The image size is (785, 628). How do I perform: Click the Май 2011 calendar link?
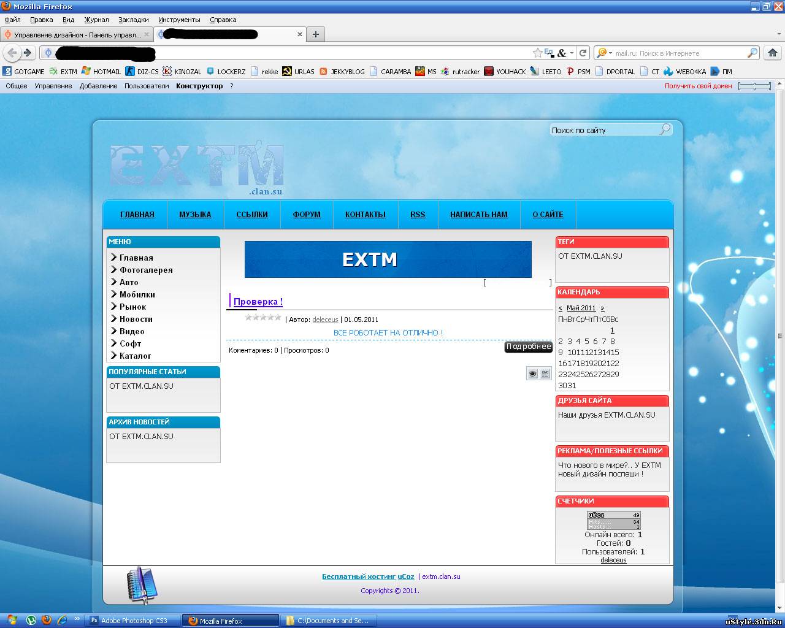[x=581, y=308]
